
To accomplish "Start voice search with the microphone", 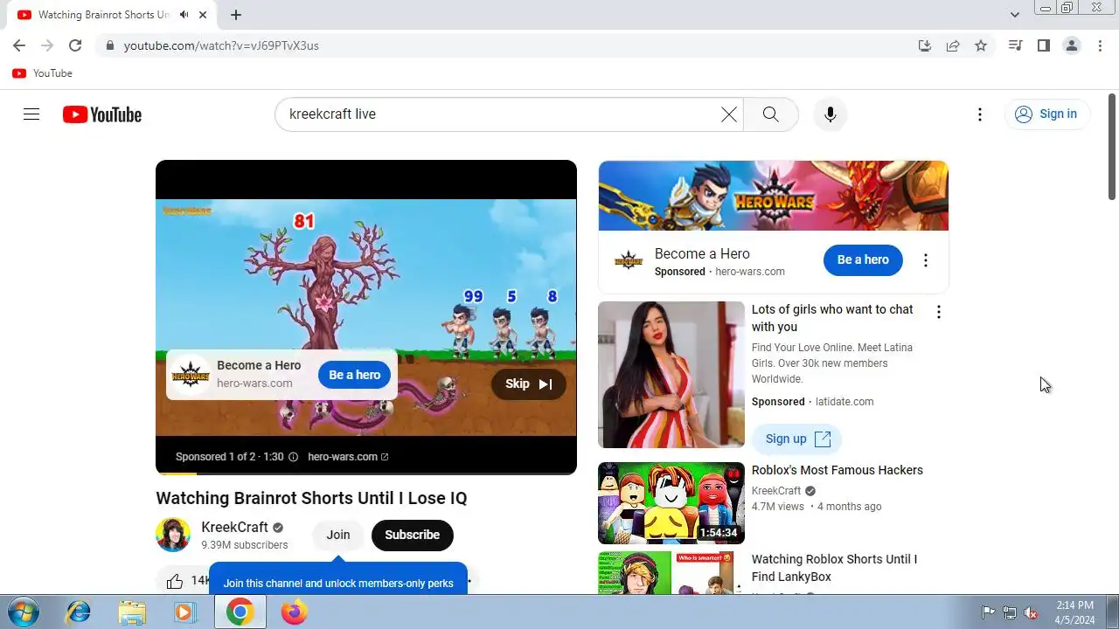I will [x=831, y=114].
